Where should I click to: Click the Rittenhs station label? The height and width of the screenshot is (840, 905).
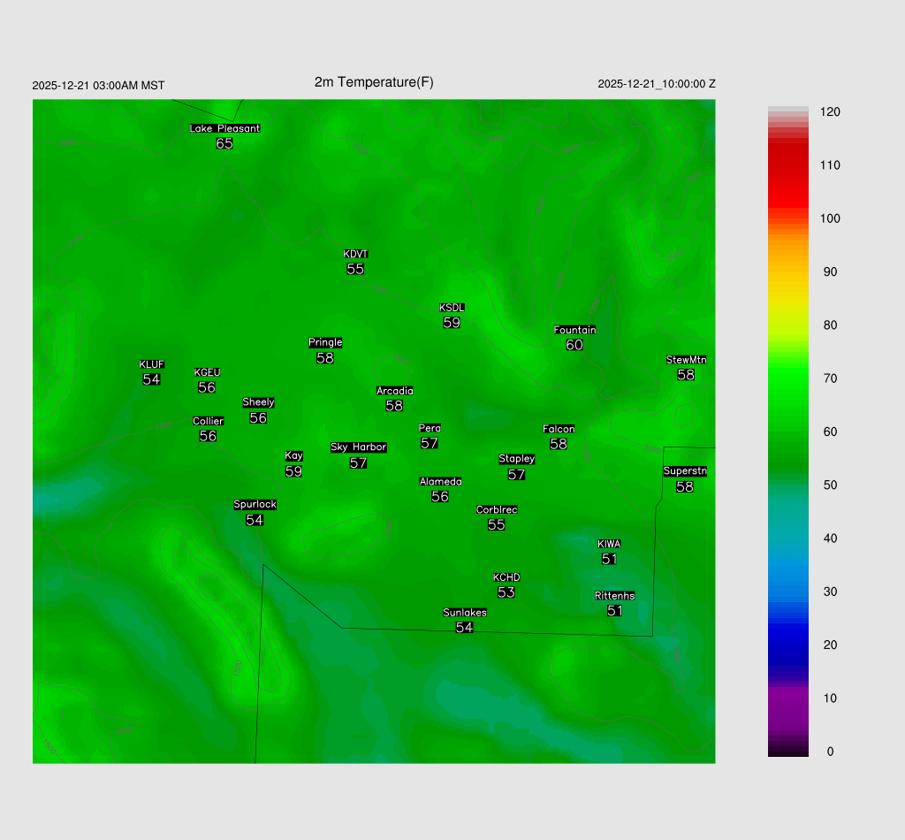tap(615, 596)
